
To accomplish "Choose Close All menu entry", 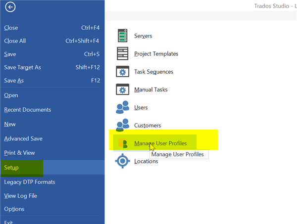I will [52, 41].
